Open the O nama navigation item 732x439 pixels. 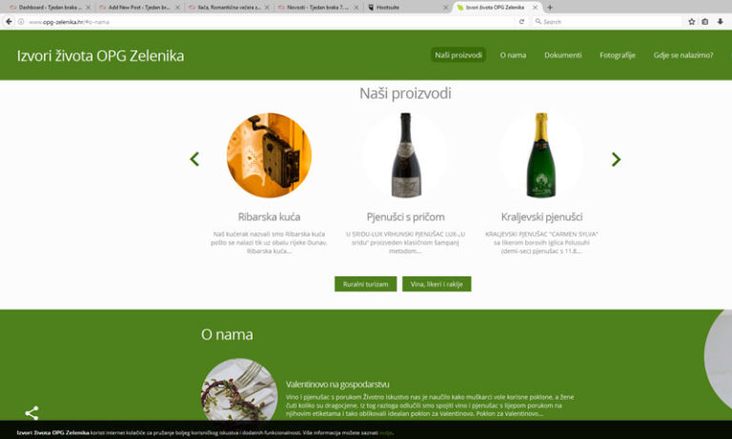[513, 55]
